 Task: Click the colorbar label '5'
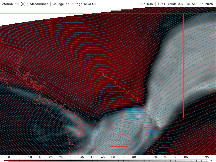click(19, 157)
